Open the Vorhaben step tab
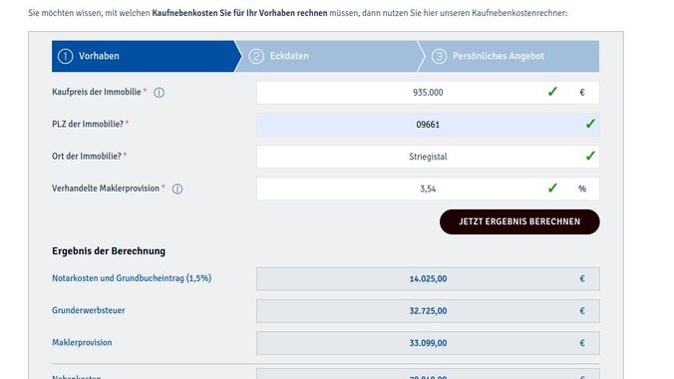The image size is (674, 379). coord(147,57)
